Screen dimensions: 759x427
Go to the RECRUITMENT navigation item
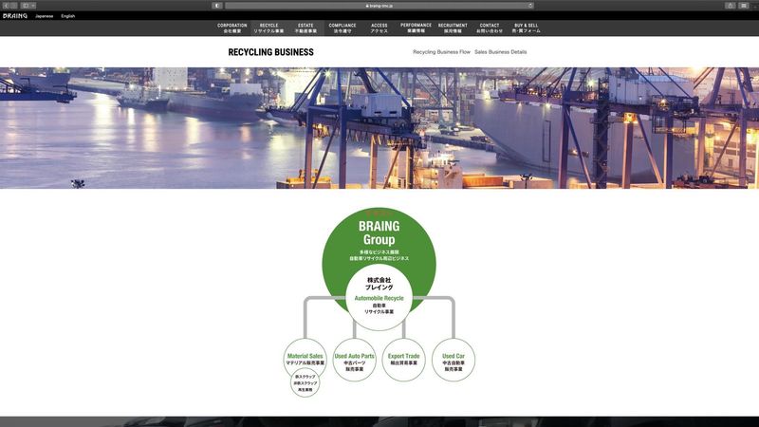453,28
